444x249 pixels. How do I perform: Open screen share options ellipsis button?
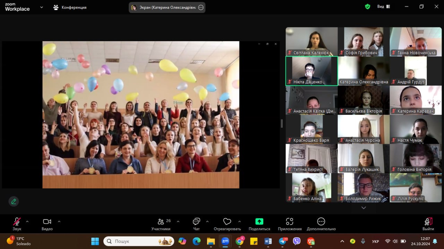click(x=201, y=8)
